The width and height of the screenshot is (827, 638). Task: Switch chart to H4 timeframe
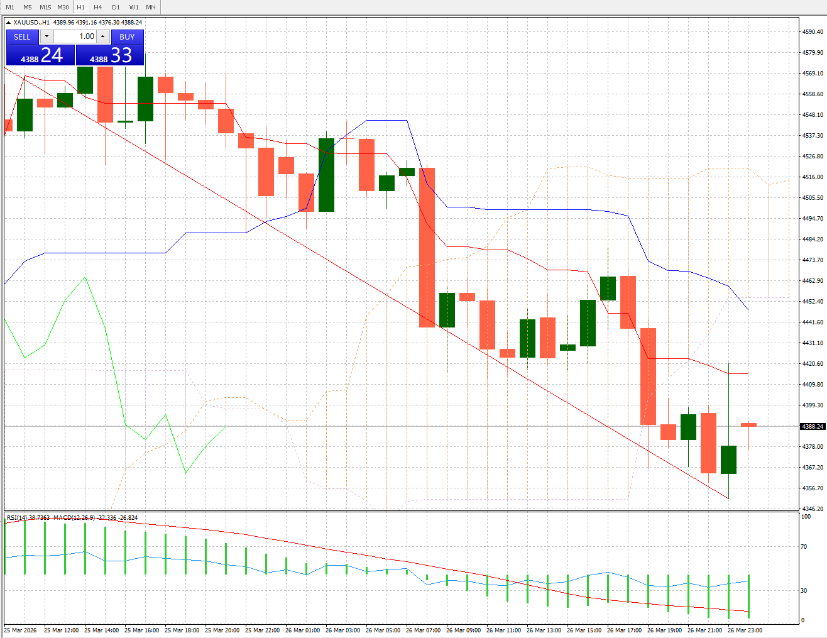[x=97, y=7]
